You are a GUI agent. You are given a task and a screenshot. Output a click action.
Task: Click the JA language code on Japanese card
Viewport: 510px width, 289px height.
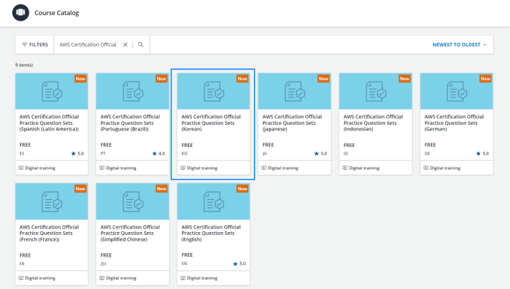pos(264,153)
